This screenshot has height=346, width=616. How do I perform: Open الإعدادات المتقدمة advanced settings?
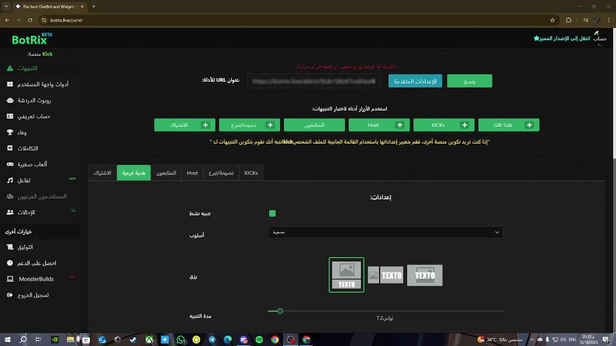tap(415, 81)
